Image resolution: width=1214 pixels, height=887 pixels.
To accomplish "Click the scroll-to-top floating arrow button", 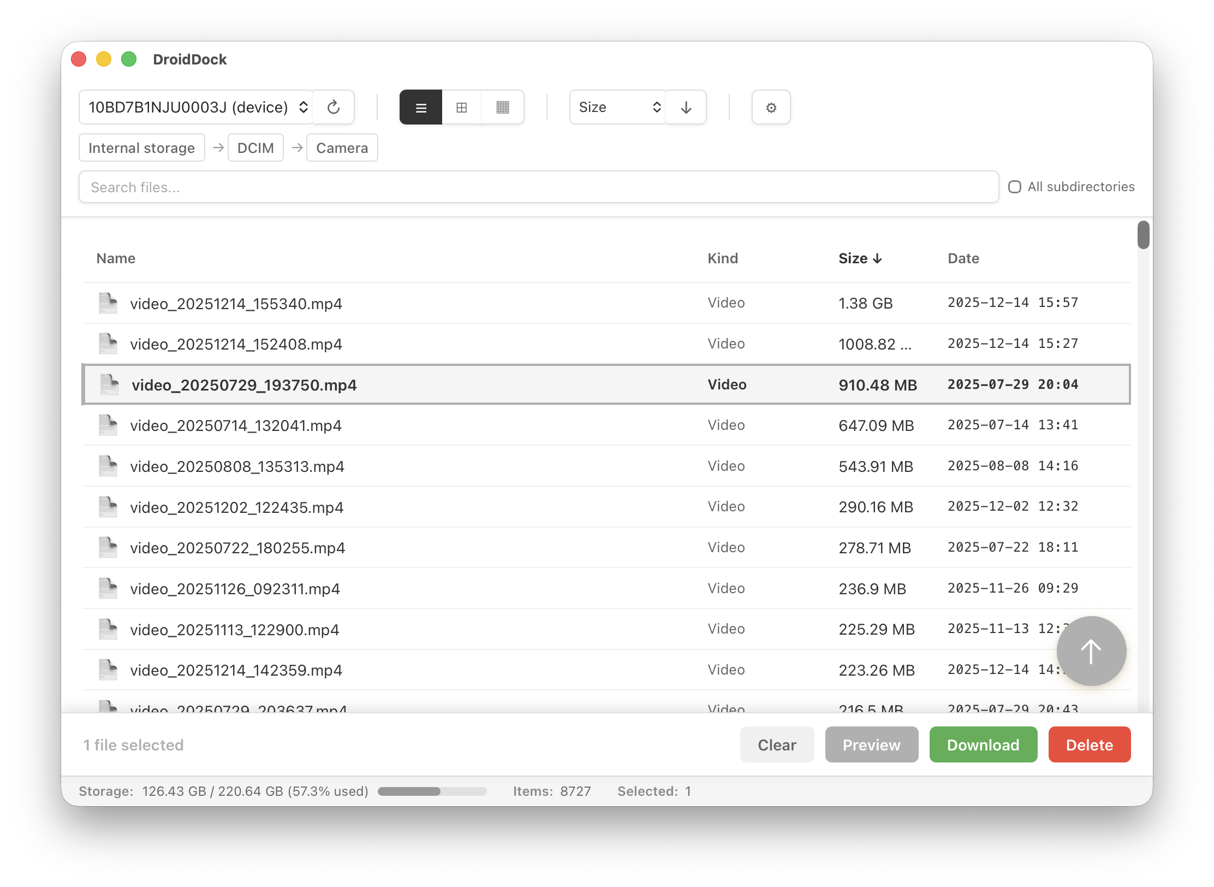I will [x=1091, y=651].
